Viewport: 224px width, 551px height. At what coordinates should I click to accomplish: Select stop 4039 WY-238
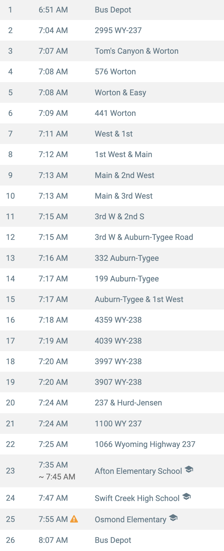pyautogui.click(x=112, y=341)
